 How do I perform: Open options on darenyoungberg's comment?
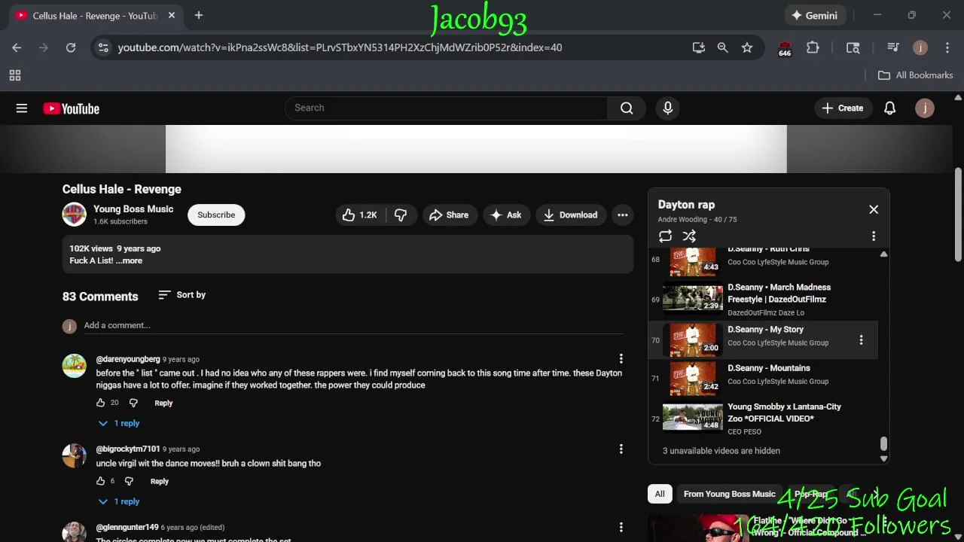point(621,359)
